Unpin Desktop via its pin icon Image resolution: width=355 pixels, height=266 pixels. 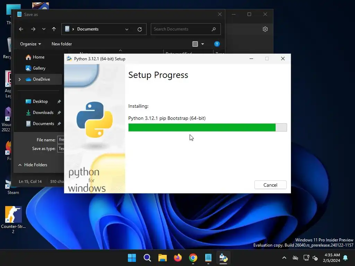click(59, 101)
